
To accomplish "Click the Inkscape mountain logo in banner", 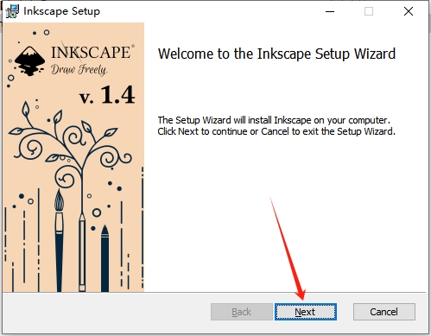I will 29,61.
